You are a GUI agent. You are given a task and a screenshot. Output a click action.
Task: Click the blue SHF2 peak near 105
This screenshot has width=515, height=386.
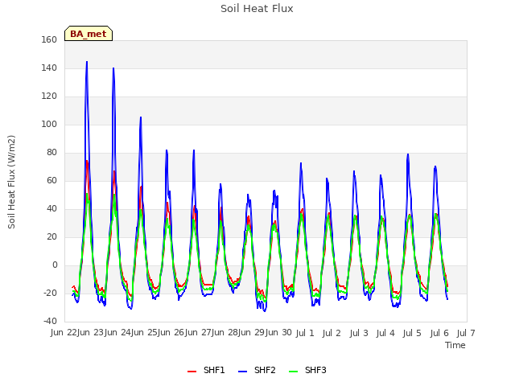[x=141, y=117]
